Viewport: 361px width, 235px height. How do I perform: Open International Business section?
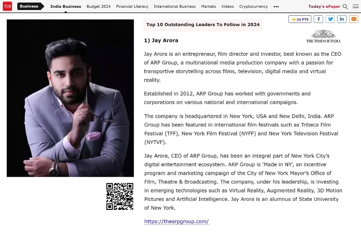[175, 6]
